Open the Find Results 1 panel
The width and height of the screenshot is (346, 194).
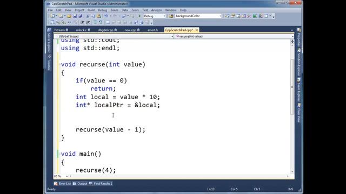[x=101, y=183]
